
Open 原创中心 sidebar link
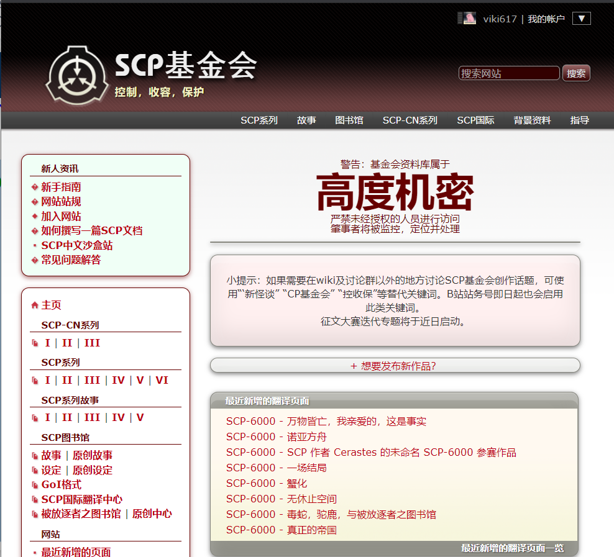[x=152, y=514]
